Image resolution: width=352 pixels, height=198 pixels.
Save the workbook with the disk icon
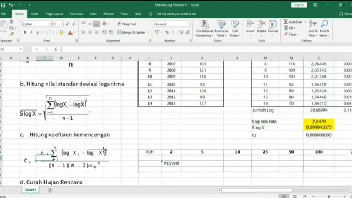coord(3,5)
